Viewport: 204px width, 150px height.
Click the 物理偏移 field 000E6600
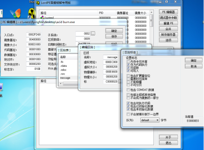110,72
